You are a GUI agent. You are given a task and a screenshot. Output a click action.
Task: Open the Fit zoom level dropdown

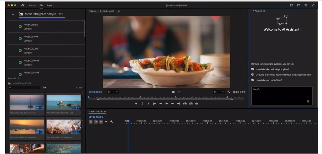click(x=113, y=92)
